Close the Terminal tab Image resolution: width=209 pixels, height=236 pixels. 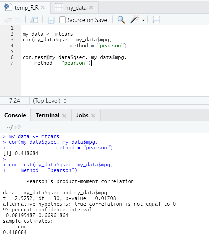click(64, 116)
